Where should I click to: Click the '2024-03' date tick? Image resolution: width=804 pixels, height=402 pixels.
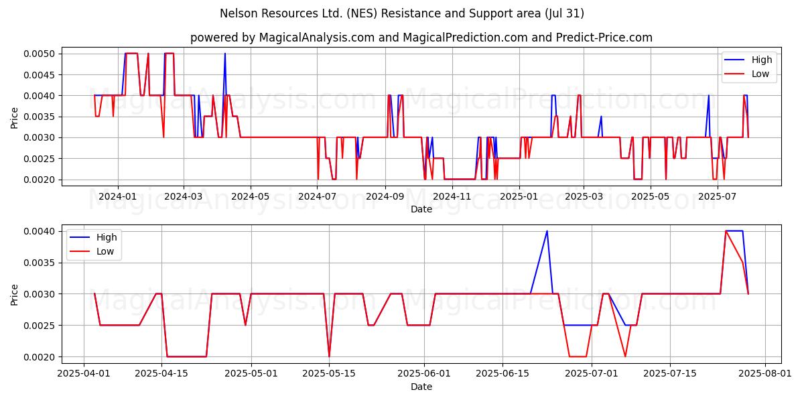coord(184,196)
